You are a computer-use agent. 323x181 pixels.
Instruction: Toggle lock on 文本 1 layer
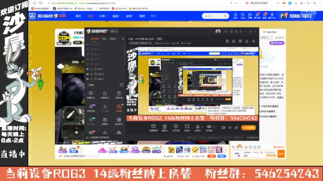92,69
